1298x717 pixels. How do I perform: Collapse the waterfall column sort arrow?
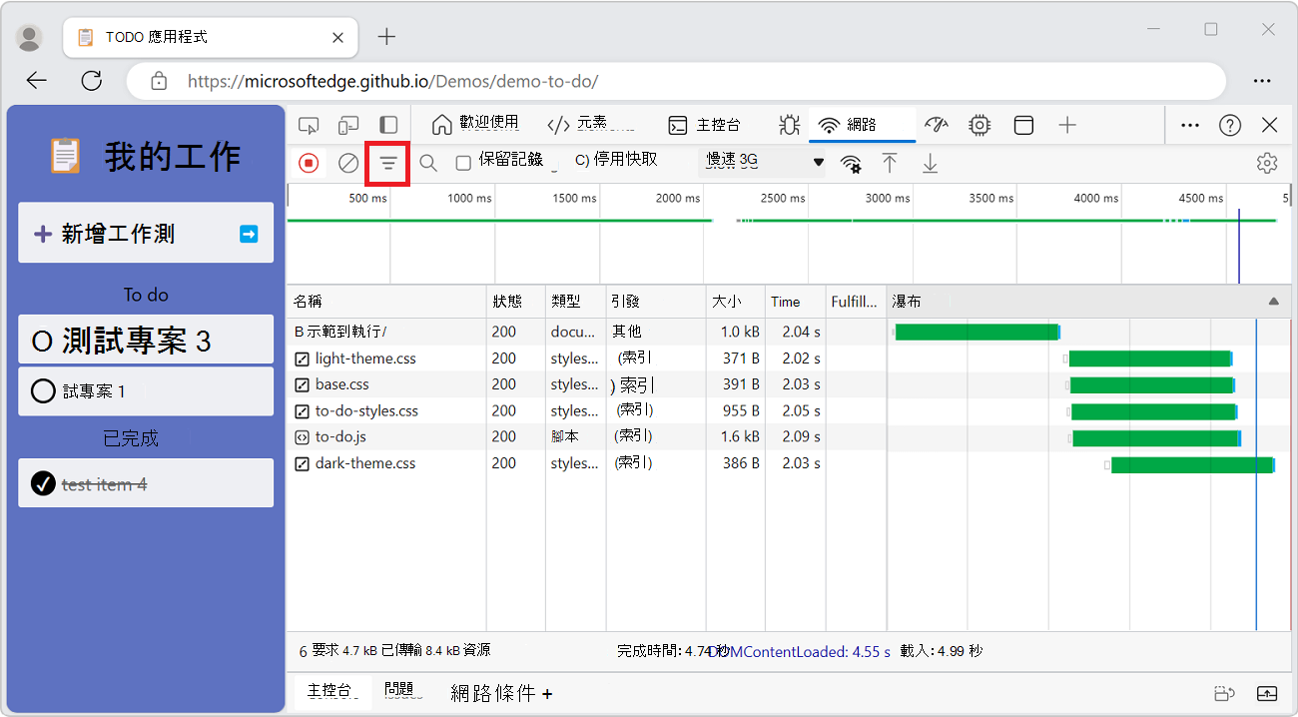tap(1273, 301)
